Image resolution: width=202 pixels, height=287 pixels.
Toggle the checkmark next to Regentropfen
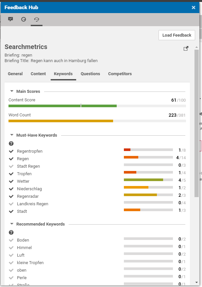pyautogui.click(x=10, y=151)
